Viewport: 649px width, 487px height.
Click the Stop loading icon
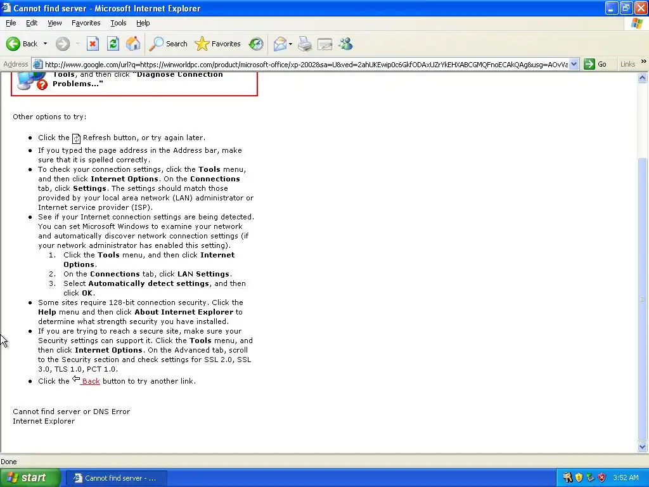pos(93,44)
